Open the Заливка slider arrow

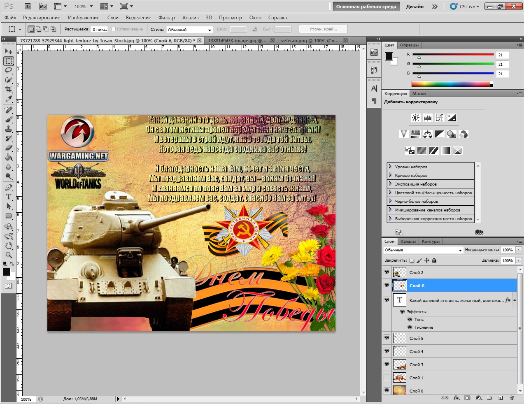[x=518, y=260]
